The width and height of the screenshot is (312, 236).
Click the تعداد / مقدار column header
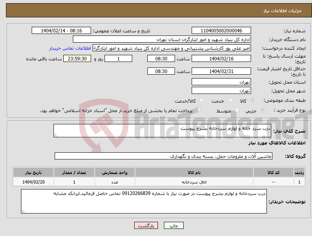[x=74, y=172]
